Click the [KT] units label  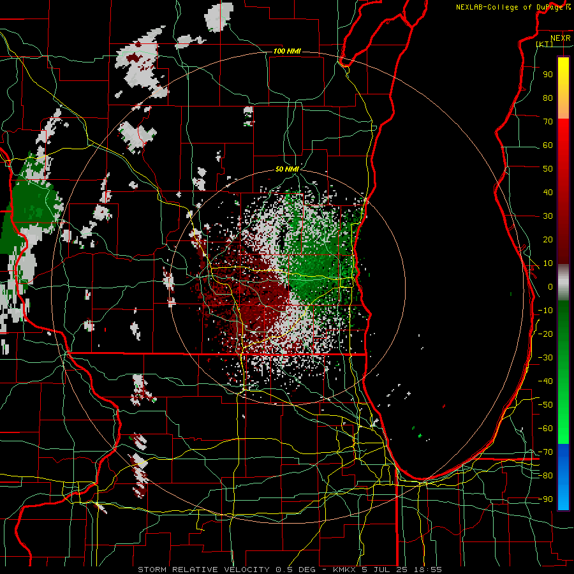tap(545, 44)
